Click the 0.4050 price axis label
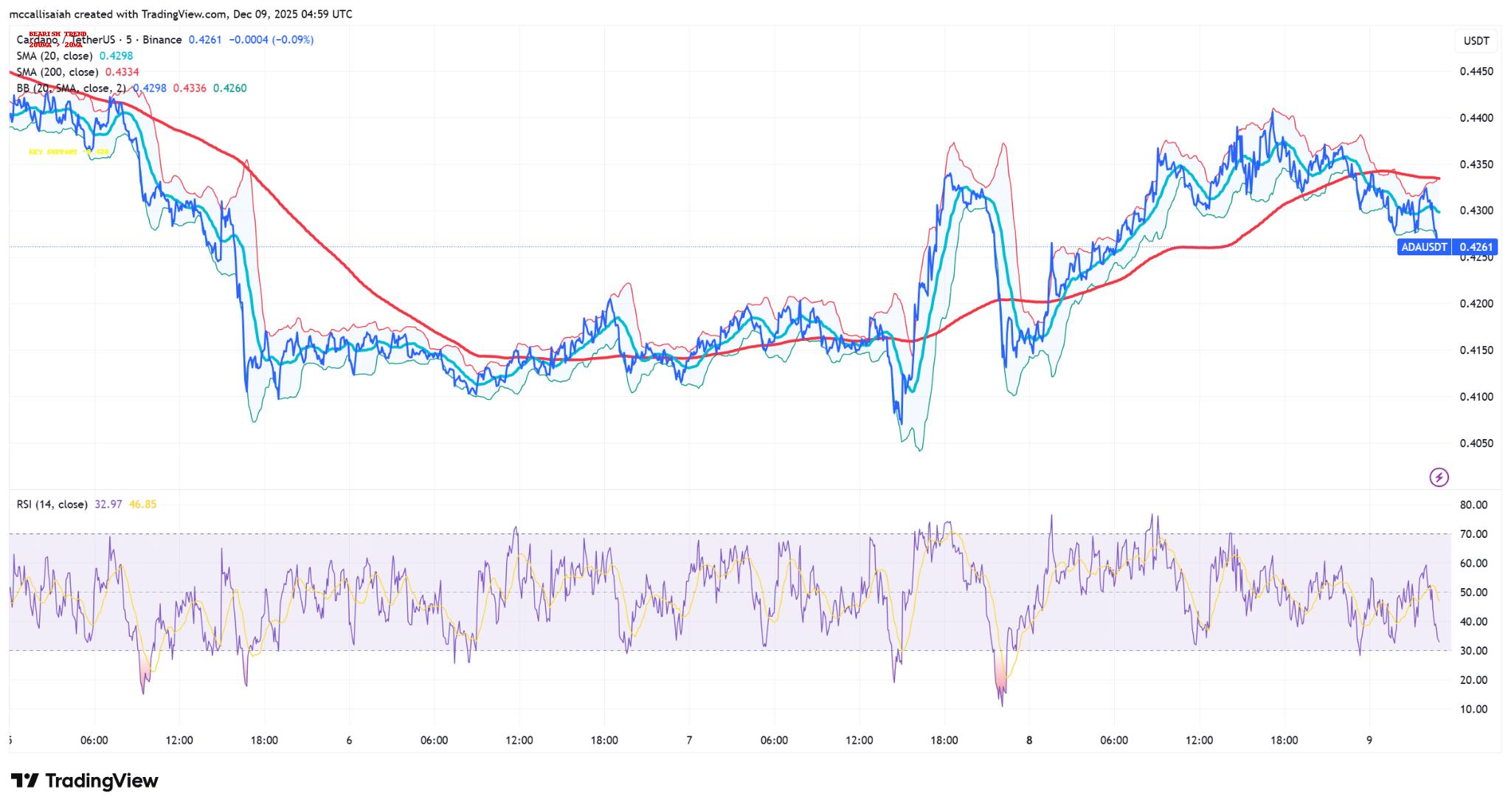The width and height of the screenshot is (1511, 808). coord(1476,443)
